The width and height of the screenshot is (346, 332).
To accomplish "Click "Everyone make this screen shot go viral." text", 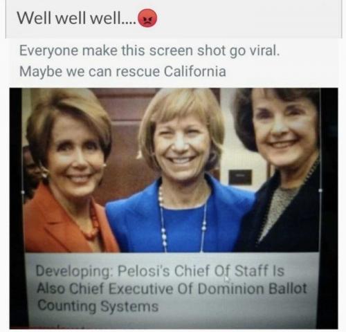I will tap(149, 50).
